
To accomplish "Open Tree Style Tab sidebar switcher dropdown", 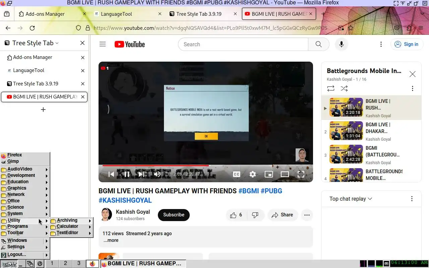I will pos(32,43).
